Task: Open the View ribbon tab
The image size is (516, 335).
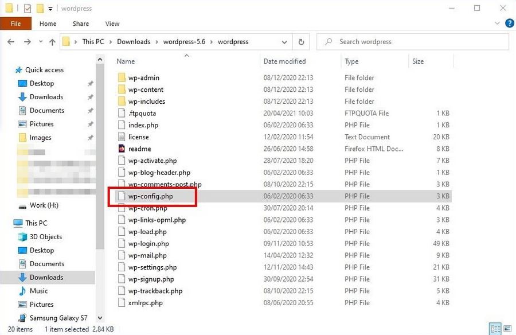Action: (112, 24)
